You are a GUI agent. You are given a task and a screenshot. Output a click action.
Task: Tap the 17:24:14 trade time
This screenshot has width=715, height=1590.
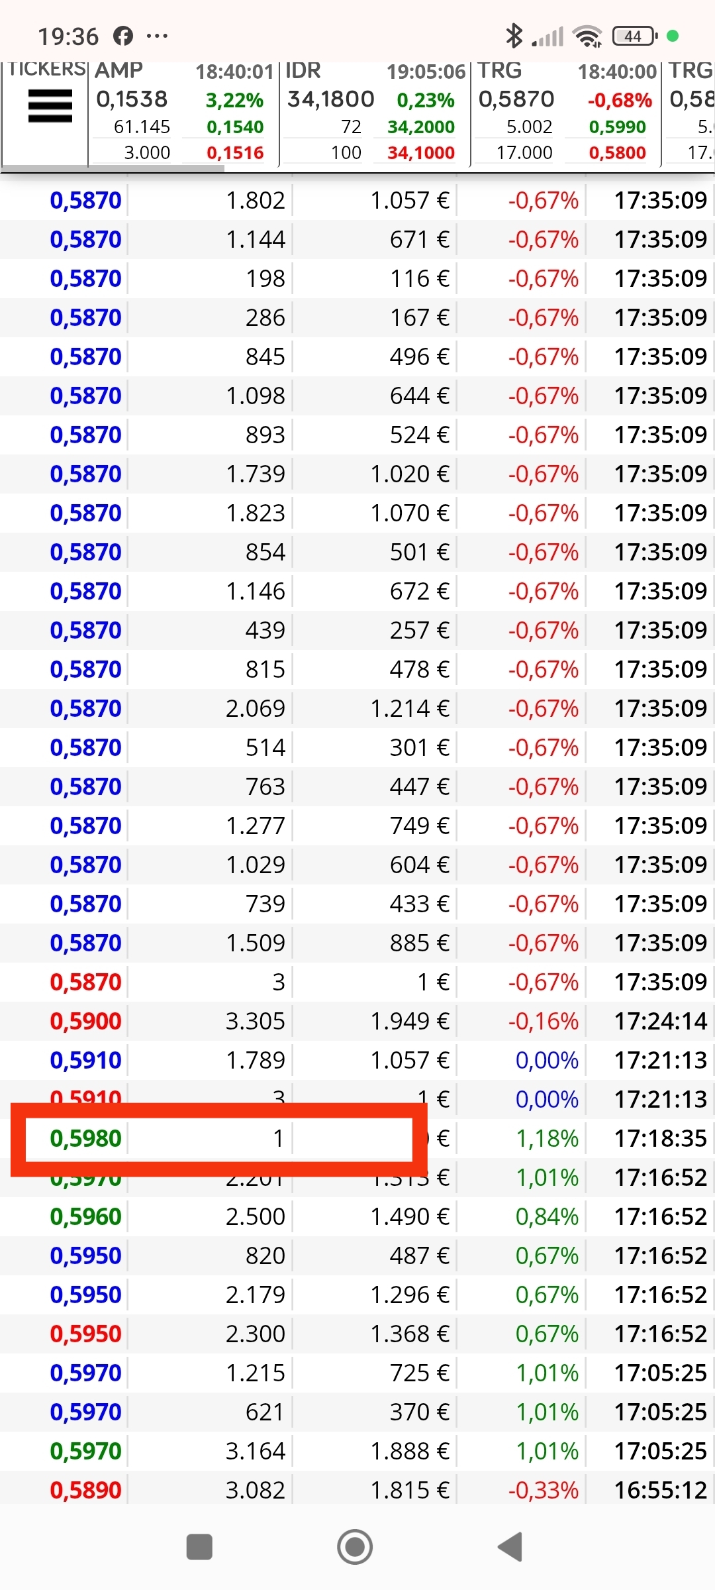(x=661, y=1021)
